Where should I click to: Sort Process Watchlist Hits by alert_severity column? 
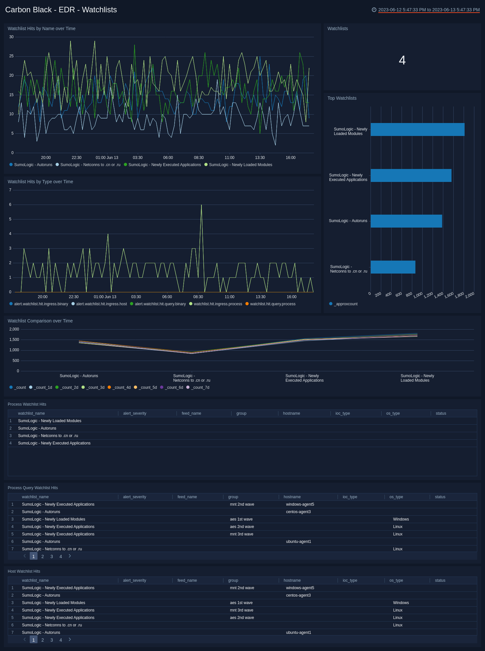click(135, 413)
